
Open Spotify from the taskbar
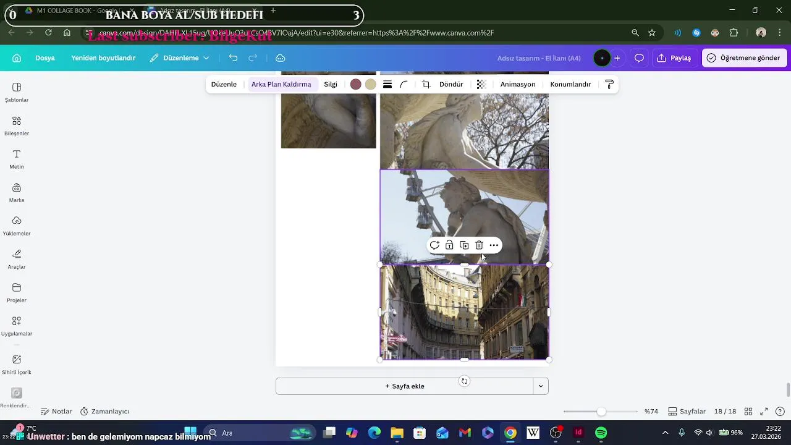tap(601, 433)
